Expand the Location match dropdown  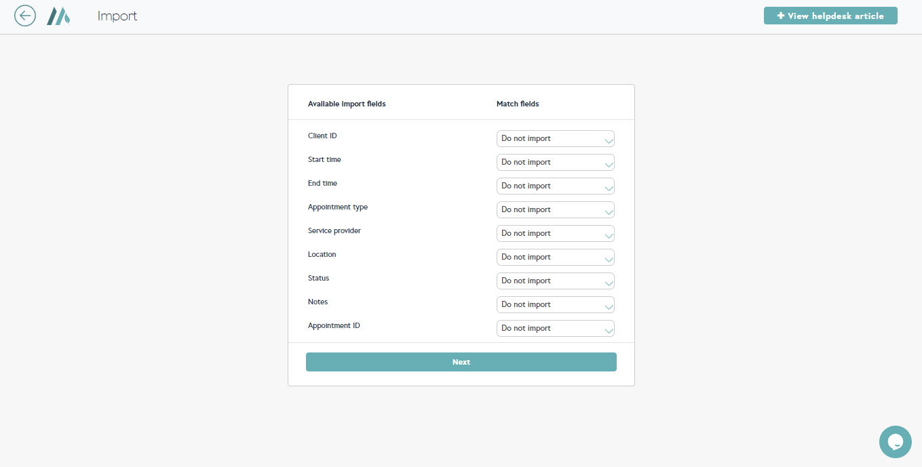(555, 258)
